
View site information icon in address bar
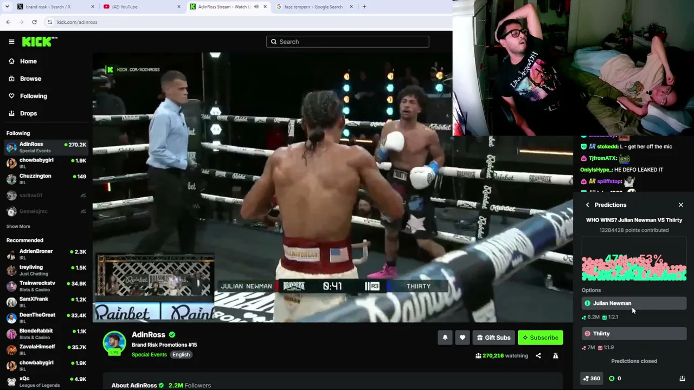50,22
